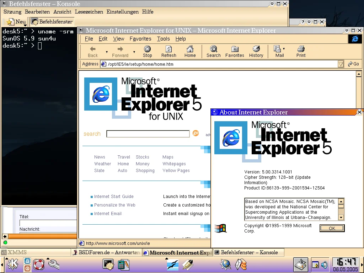
Task: Expand the Forward button history dropdown
Action: click(x=134, y=52)
